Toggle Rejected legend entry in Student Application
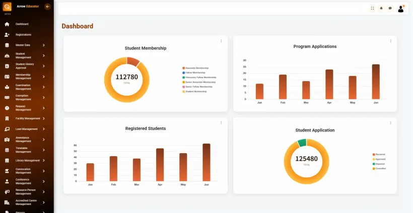The width and height of the screenshot is (413, 213). 379,164
